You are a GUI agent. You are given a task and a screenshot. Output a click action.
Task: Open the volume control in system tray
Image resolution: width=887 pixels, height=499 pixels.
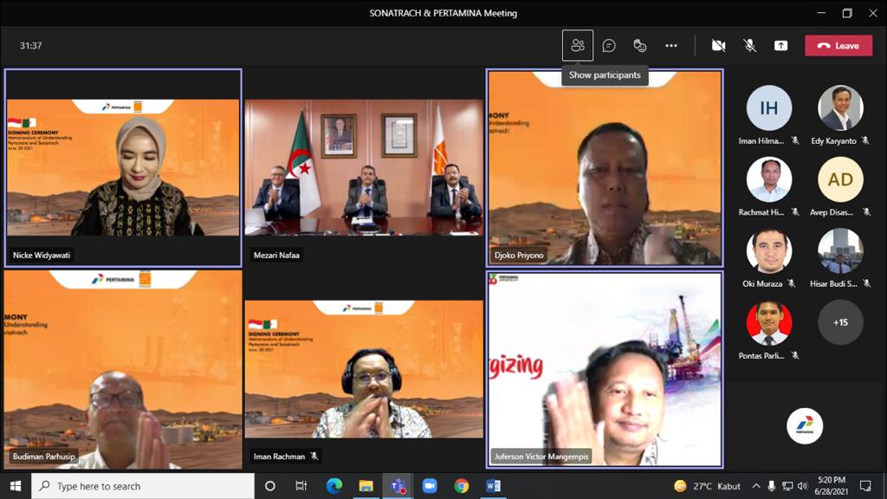click(802, 486)
